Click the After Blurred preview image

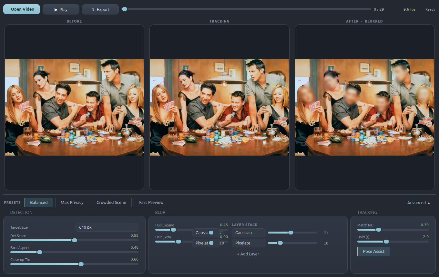(364, 107)
